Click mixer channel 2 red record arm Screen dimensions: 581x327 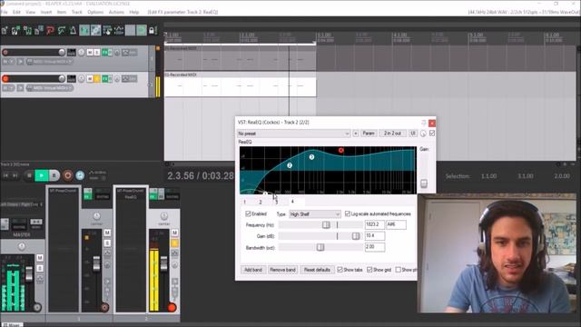click(172, 307)
